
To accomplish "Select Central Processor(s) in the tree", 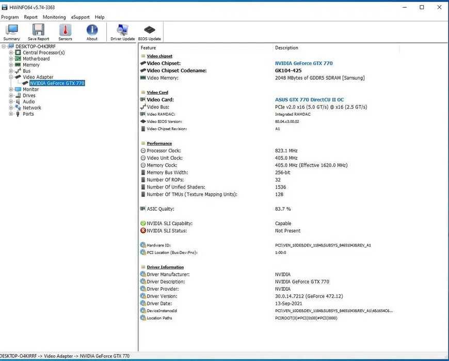I will [x=44, y=53].
